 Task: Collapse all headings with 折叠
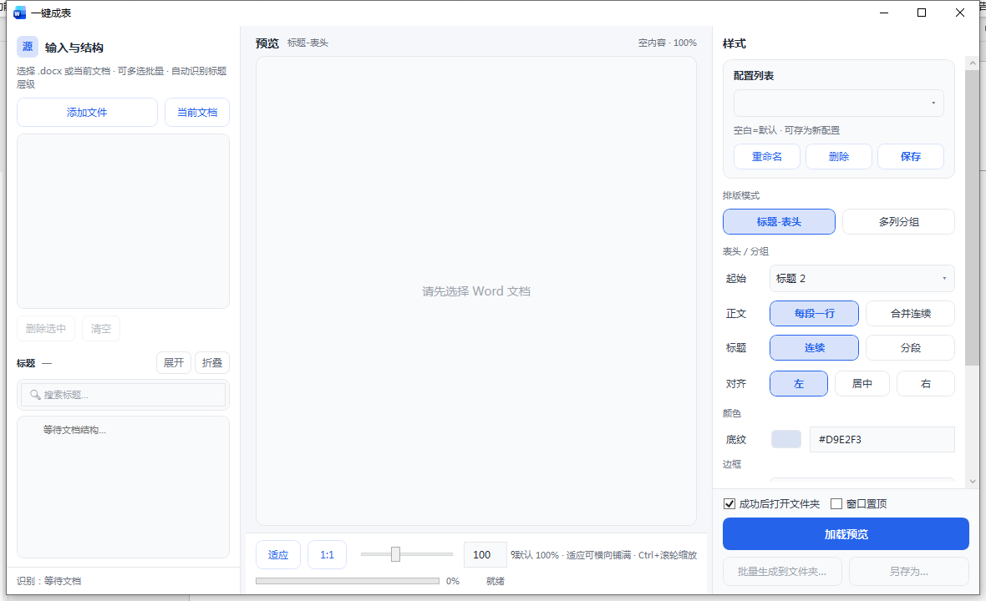click(212, 363)
